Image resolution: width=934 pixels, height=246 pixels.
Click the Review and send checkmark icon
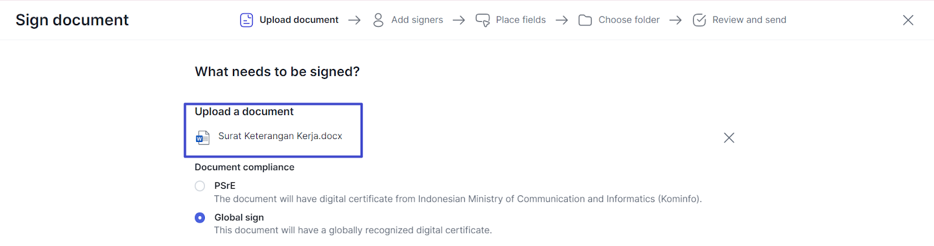tap(699, 20)
